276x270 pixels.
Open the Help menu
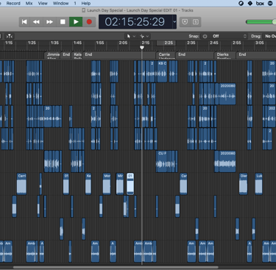(86, 3)
